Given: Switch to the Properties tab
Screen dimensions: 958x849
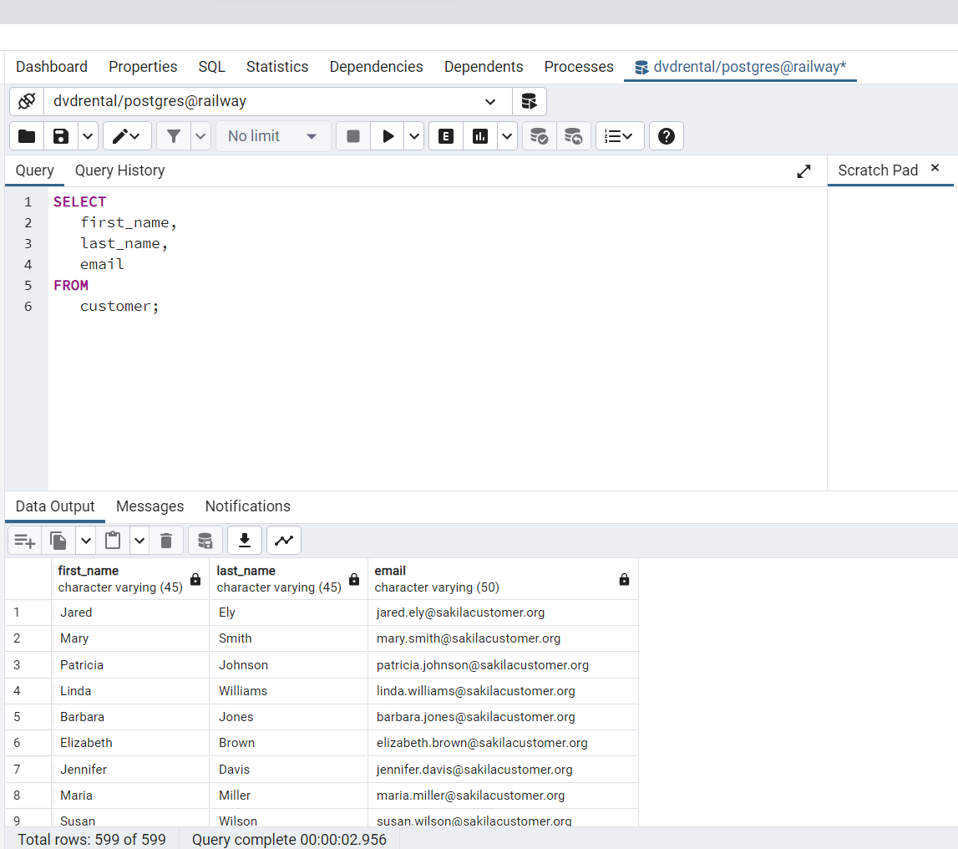Looking at the screenshot, I should pos(143,67).
